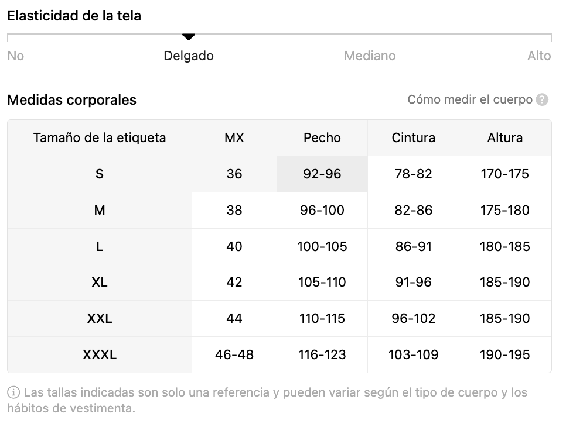The width and height of the screenshot is (566, 427).
Task: Click the 'Cintura' column header
Action: (x=413, y=137)
